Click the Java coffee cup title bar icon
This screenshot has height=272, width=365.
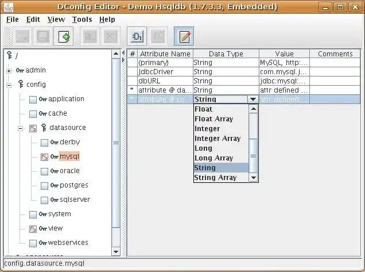pyautogui.click(x=9, y=7)
